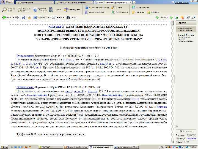Jump to previous link with green up arrow
This screenshot has height=149, width=198.
(171, 18)
